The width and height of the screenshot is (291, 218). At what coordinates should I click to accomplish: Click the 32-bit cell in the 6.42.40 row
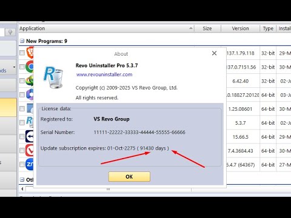tap(268, 81)
